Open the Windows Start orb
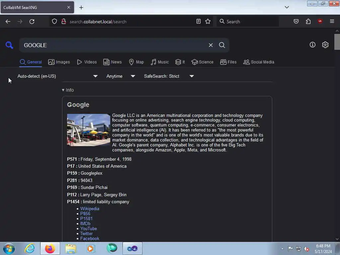The height and width of the screenshot is (255, 340). pyautogui.click(x=9, y=248)
